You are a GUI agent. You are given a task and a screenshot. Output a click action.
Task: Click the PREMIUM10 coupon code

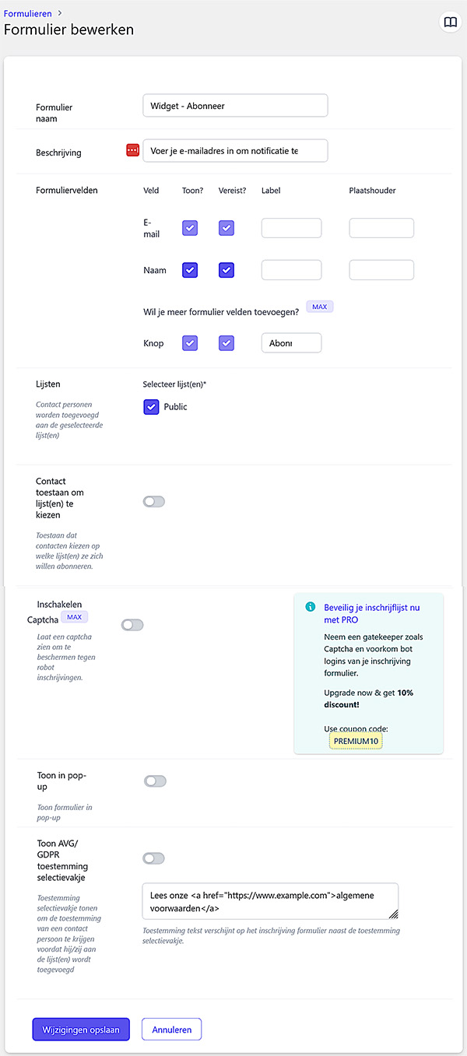(355, 740)
